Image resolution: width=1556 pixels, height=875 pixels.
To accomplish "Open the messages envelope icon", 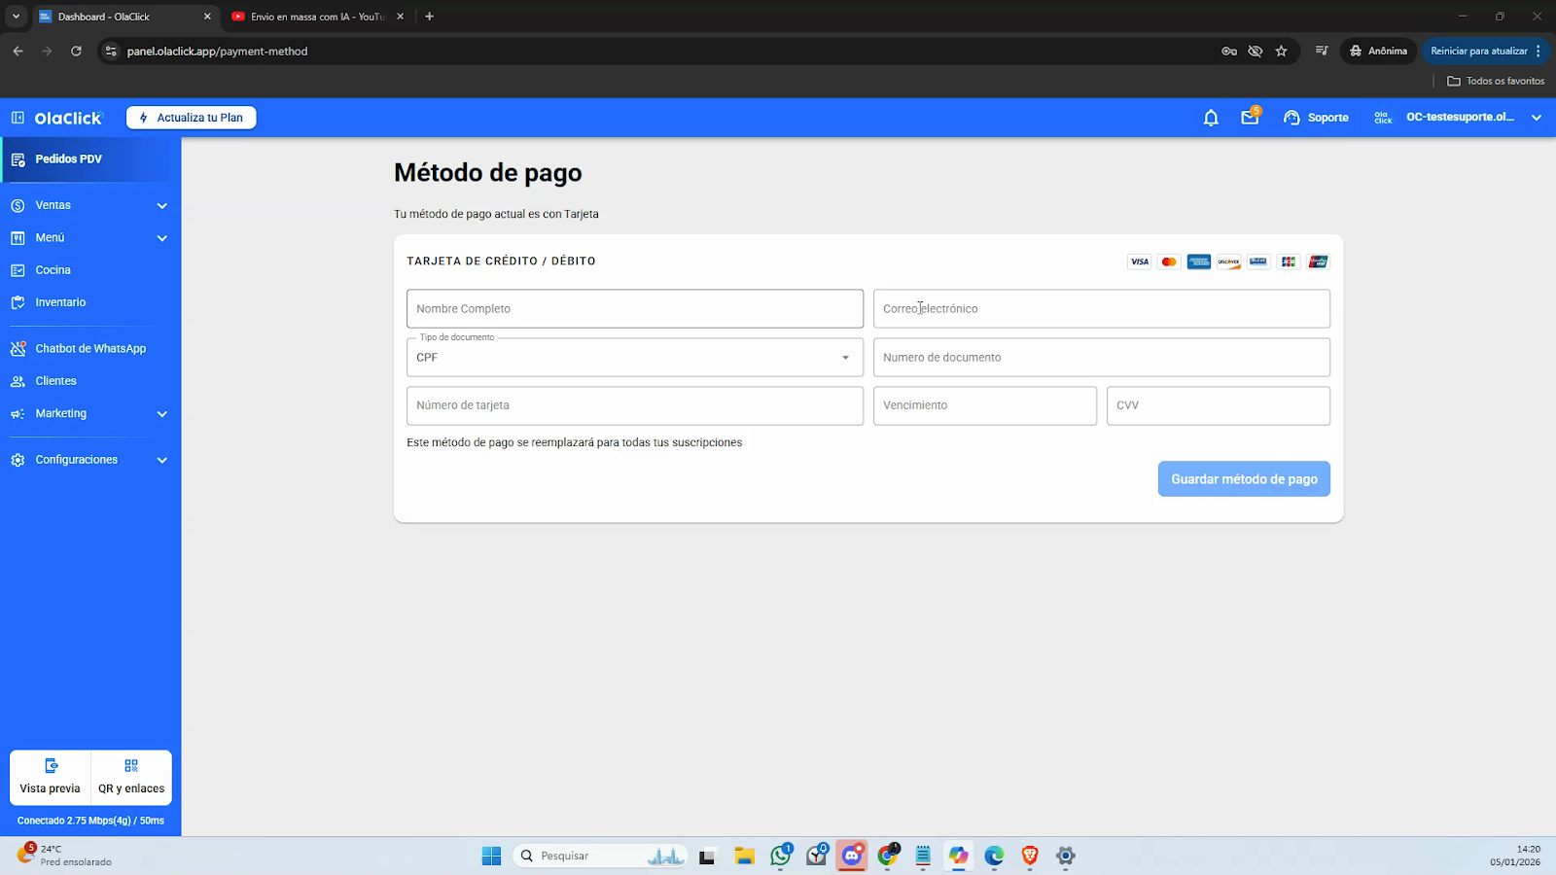I will 1250,118.
